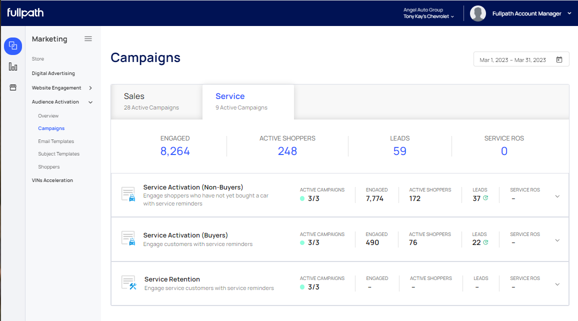The image size is (578, 321).
Task: Open the Fullpath Account Manager user menu
Action: tap(531, 13)
